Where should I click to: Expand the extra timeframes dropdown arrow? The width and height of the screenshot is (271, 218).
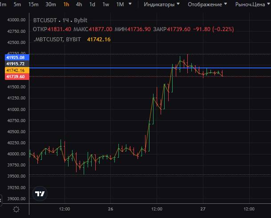click(x=130, y=4)
